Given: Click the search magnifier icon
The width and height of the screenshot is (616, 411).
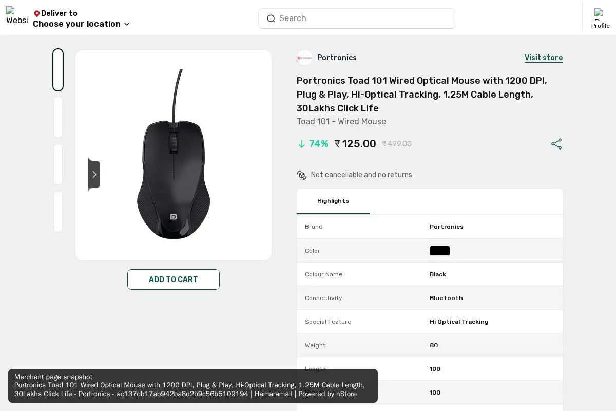Looking at the screenshot, I should click(271, 18).
